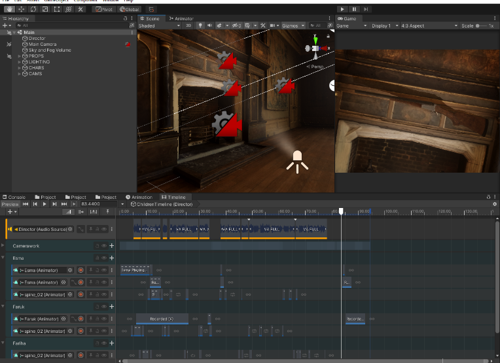Screen dimensions: 500x363
Task: Click the timeline horizontal scrollbar
Action: click(306, 361)
